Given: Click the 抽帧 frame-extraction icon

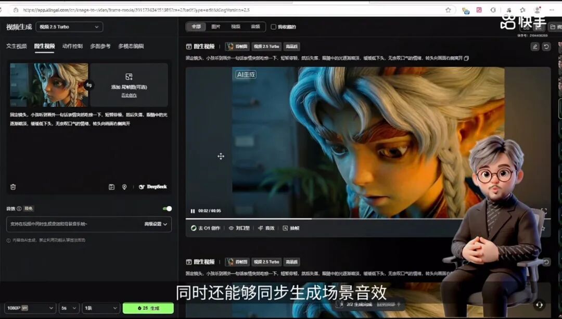Looking at the screenshot, I should point(290,228).
